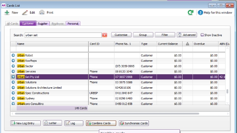Click into the Search field
Screen dimensions: 237x133
click(x=63, y=35)
